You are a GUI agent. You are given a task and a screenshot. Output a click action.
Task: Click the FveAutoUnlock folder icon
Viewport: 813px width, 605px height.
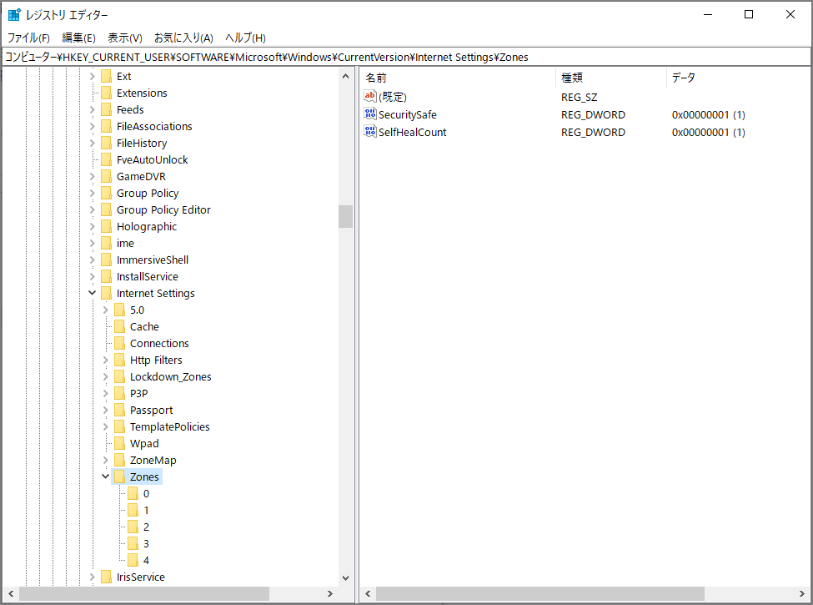click(x=106, y=160)
